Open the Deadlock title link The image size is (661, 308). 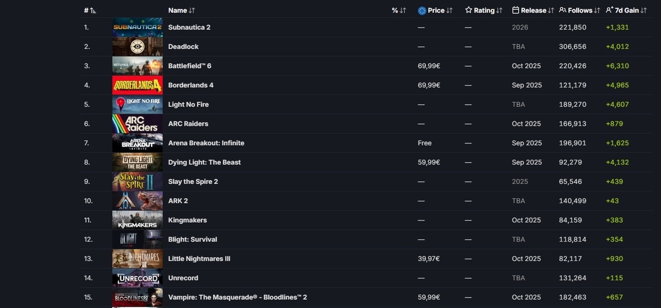(183, 47)
